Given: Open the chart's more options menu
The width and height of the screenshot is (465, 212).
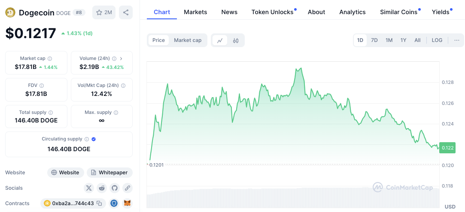Looking at the screenshot, I should (x=456, y=40).
